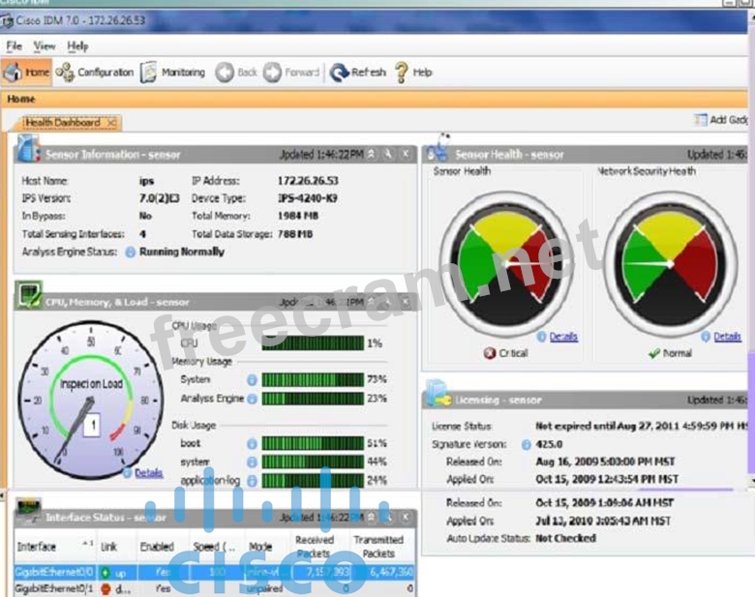The image size is (755, 597).
Task: Open Network Security Health Details link
Action: 727,337
